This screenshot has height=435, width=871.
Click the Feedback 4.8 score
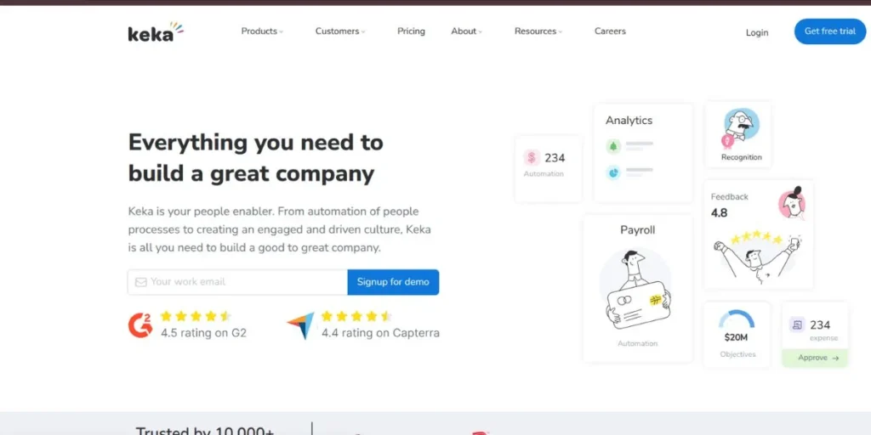[x=719, y=212]
